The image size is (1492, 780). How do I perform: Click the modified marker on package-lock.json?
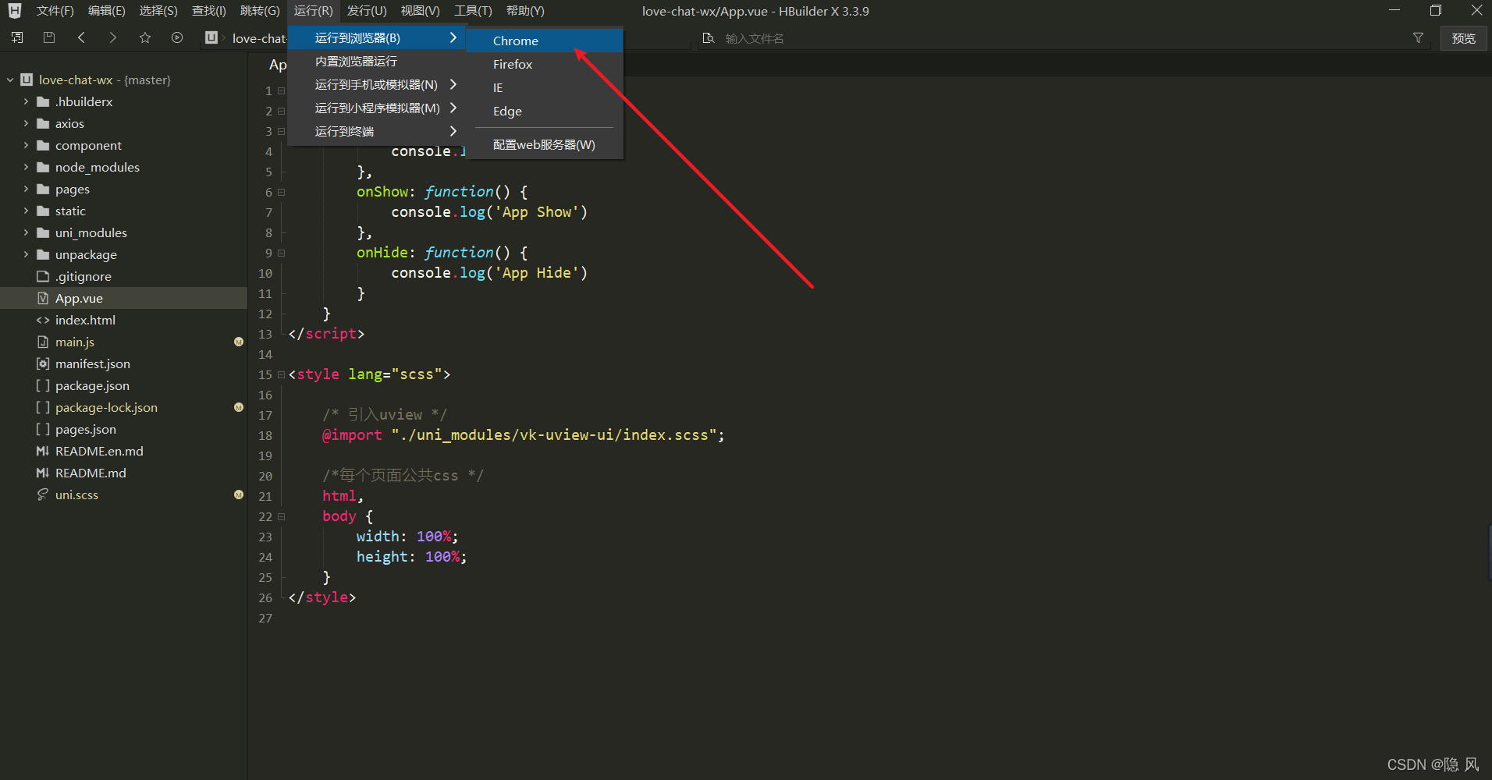pos(239,407)
